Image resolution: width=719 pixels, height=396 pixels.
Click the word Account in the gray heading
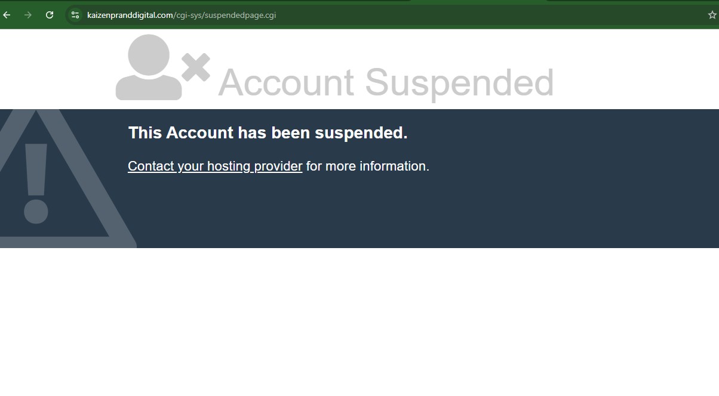[286, 82]
